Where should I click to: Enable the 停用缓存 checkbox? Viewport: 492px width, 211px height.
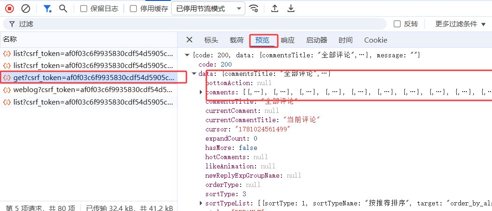pyautogui.click(x=134, y=8)
